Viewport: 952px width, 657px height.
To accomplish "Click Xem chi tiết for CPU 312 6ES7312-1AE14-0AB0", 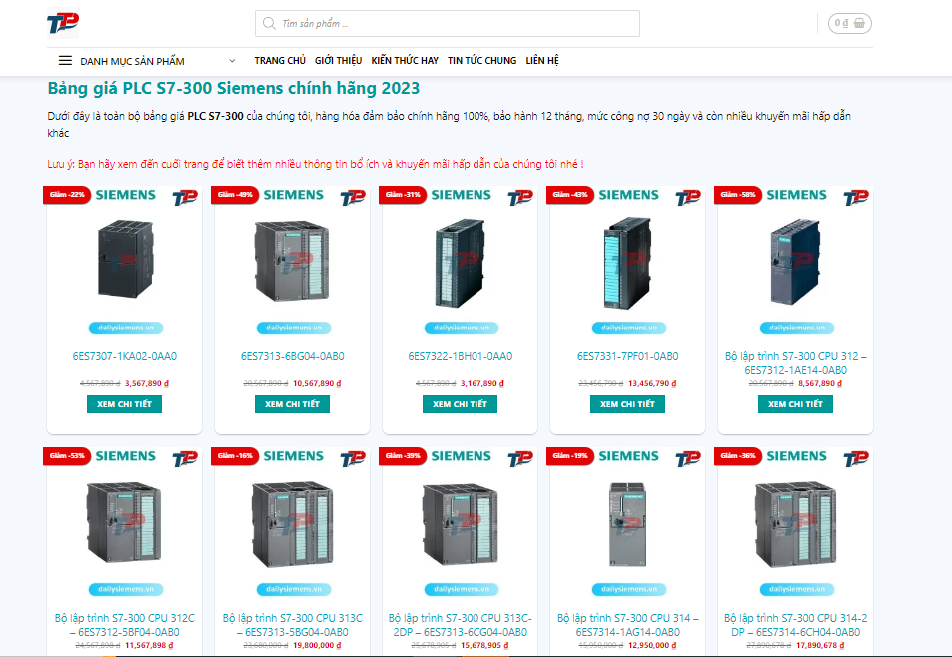I will click(x=795, y=404).
